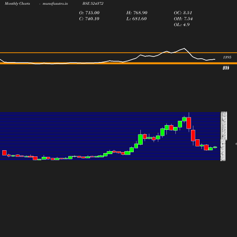This screenshot has height=237, width=237.
Task: Select the low value 'L: 681.60'
Action: point(137,19)
